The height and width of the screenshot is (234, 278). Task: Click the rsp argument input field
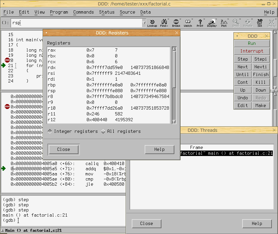(x=77, y=23)
